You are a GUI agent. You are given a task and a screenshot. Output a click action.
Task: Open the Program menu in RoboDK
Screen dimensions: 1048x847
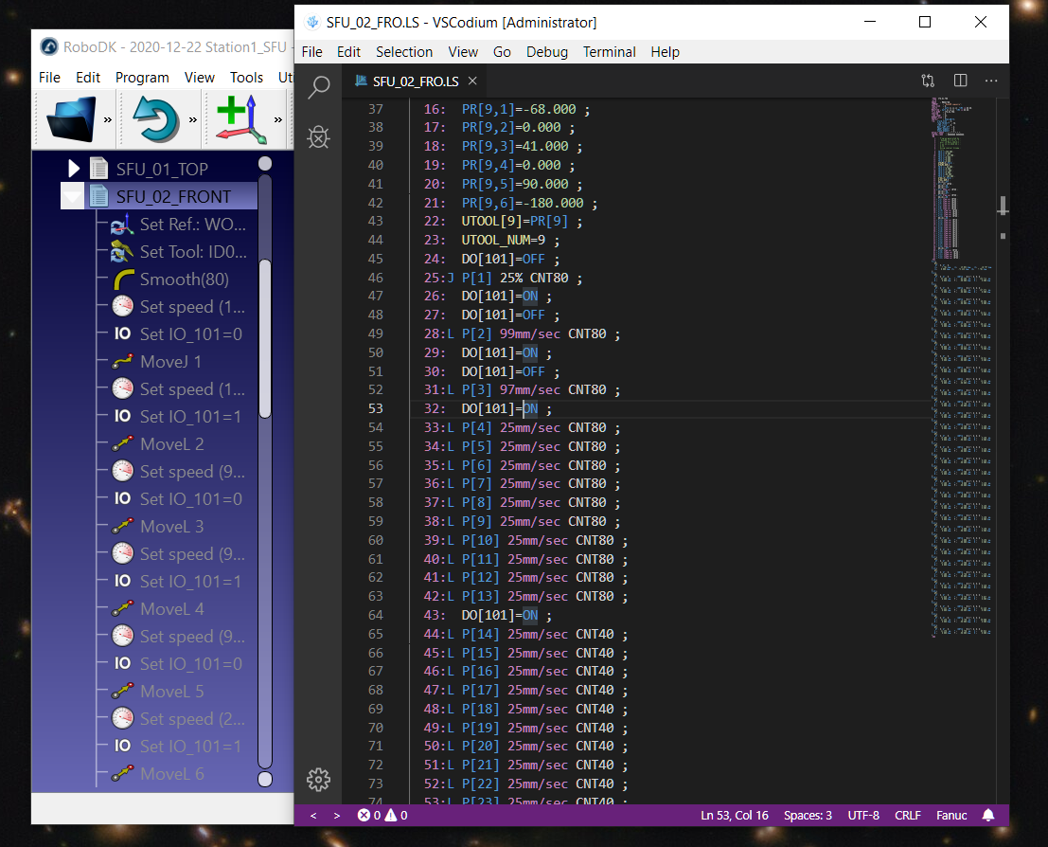pos(142,78)
